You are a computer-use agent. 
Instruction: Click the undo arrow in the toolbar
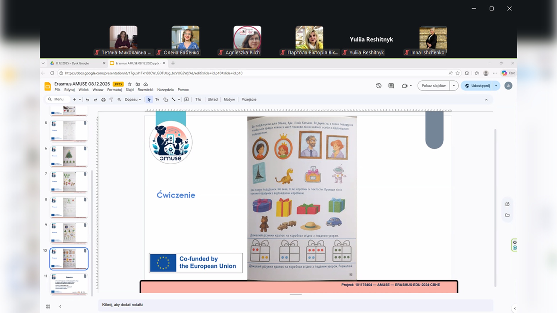87,100
